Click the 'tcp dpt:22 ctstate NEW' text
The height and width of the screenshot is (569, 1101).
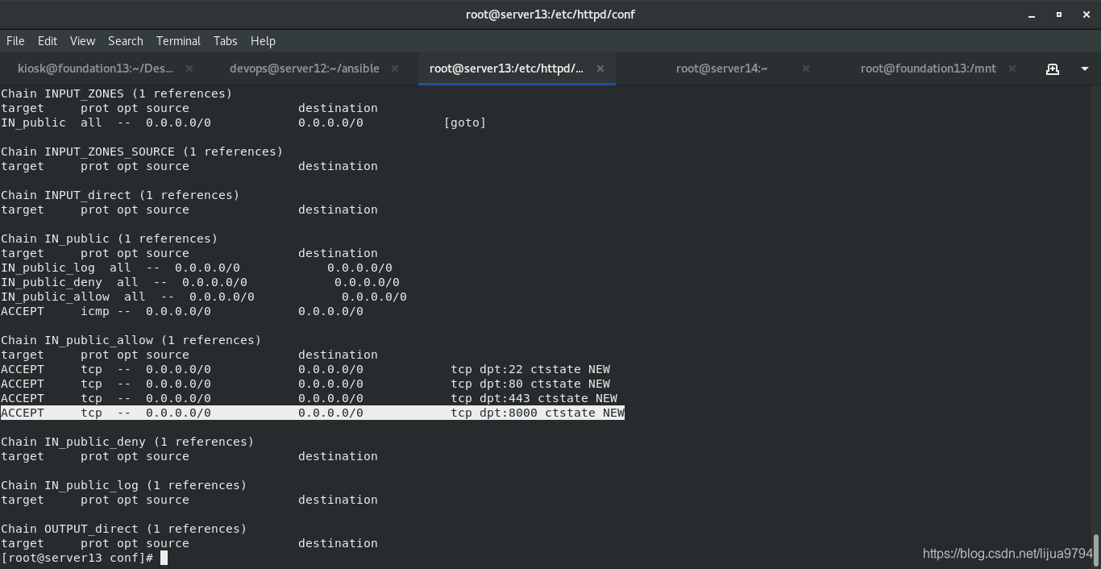530,369
